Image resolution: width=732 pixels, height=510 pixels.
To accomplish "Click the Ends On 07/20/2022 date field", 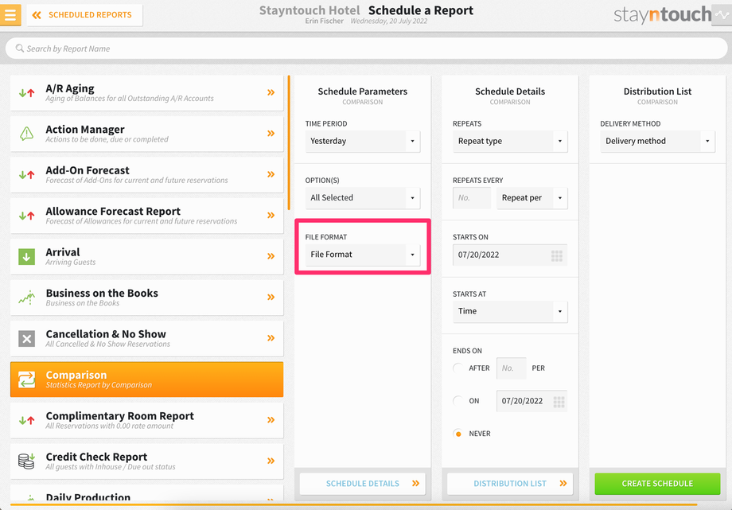I will point(531,401).
